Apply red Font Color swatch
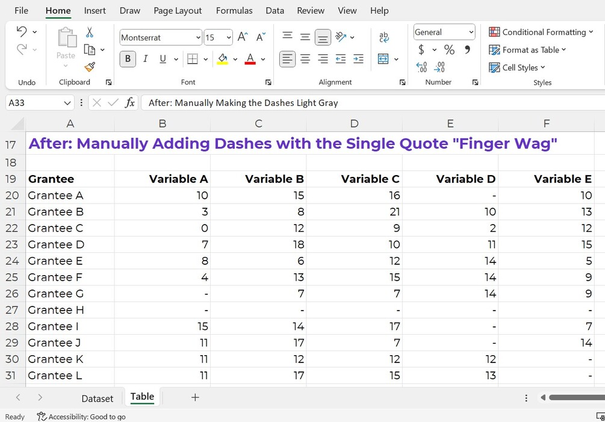This screenshot has width=605, height=422. [x=250, y=59]
